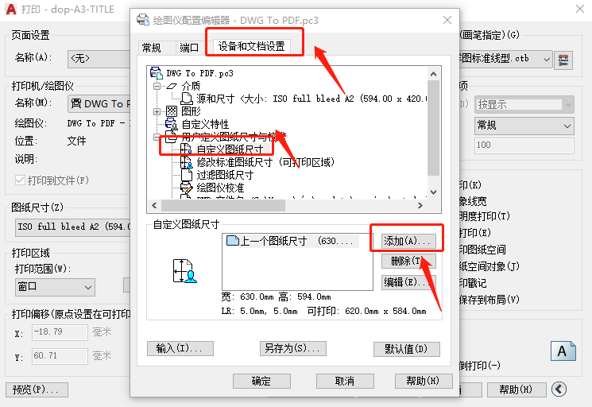Toggle the 打印到文件(F) checkbox
Screen dimensions: 592x407
click(x=20, y=180)
